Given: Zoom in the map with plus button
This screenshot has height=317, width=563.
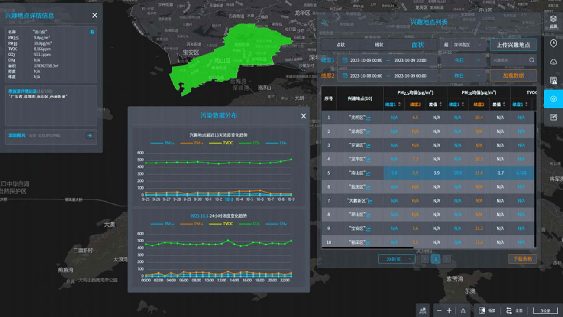Looking at the screenshot, I should coord(449,310).
